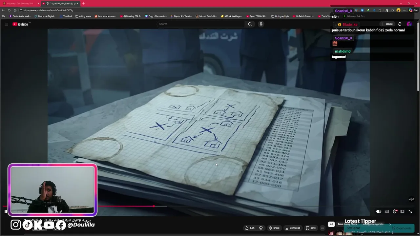Screen dimensions: 420x236
Task: Open I run an AI automation bookmark
Action: (105, 16)
